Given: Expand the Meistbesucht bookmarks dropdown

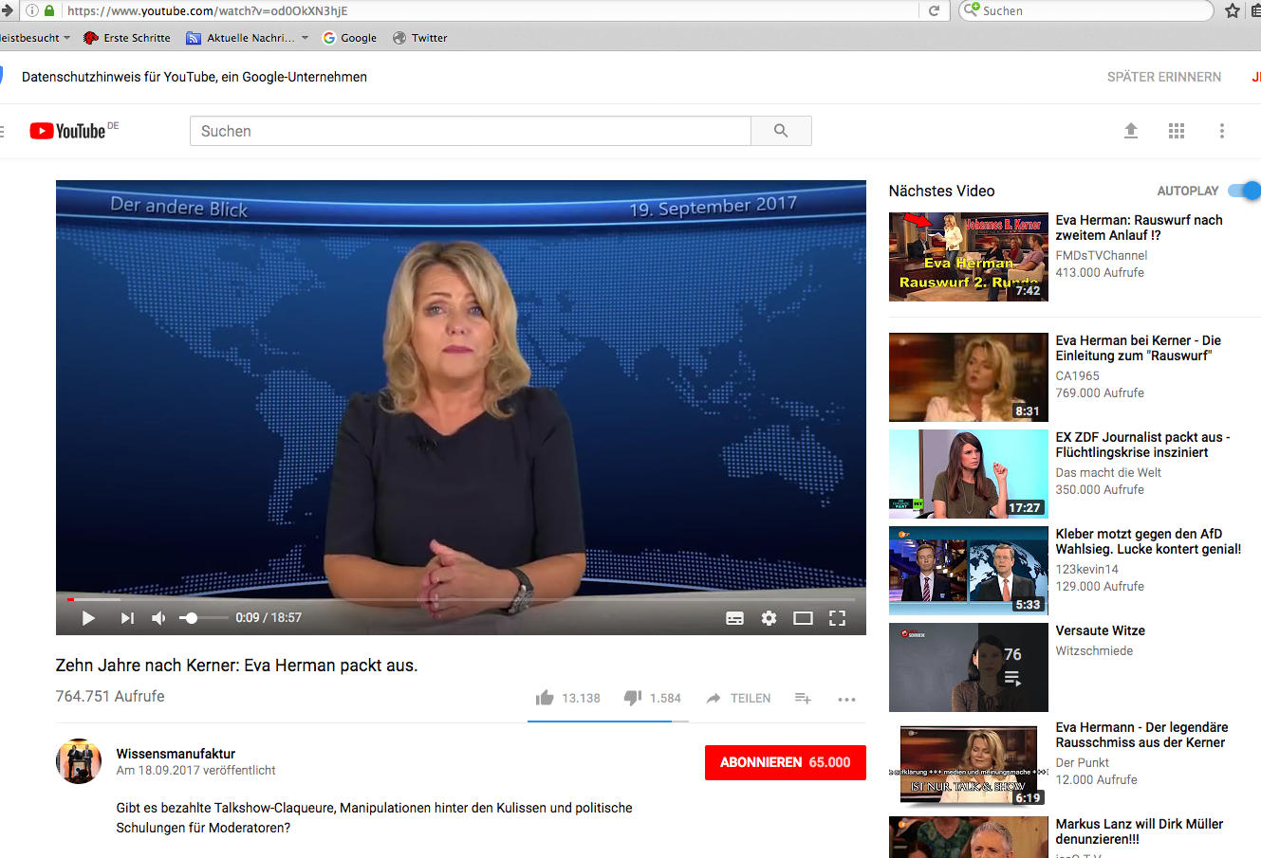Looking at the screenshot, I should 34,38.
